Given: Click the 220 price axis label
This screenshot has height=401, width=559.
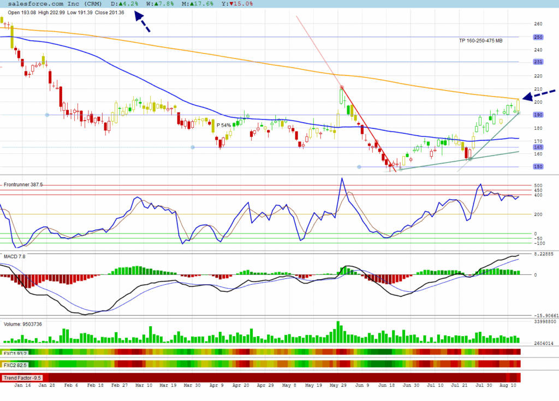Looking at the screenshot, I should point(538,76).
